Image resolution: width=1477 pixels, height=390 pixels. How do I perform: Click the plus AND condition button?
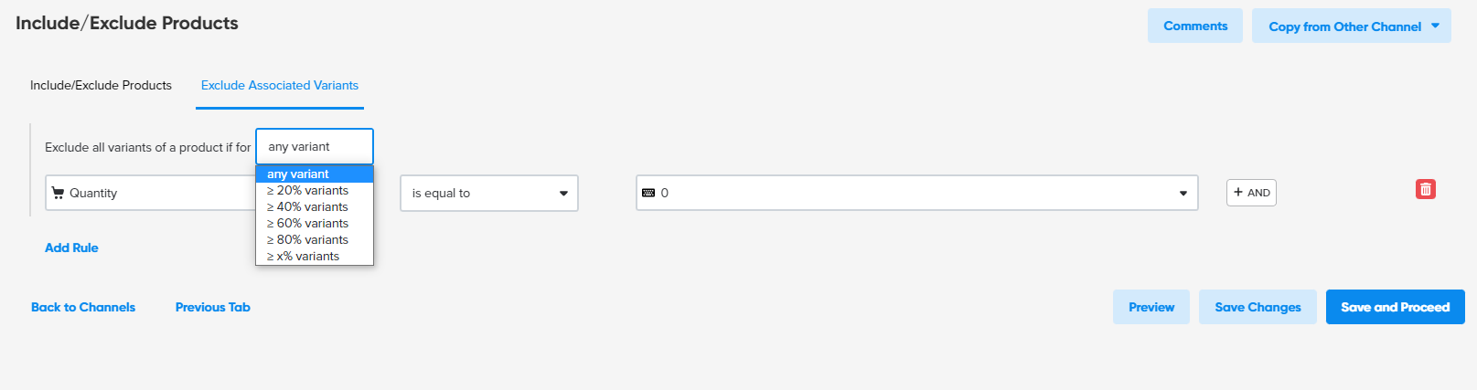[x=1250, y=193]
